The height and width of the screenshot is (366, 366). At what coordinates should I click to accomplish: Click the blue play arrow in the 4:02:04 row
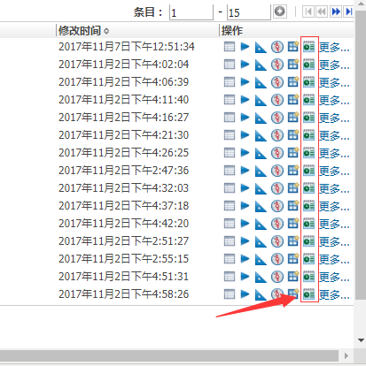245,65
